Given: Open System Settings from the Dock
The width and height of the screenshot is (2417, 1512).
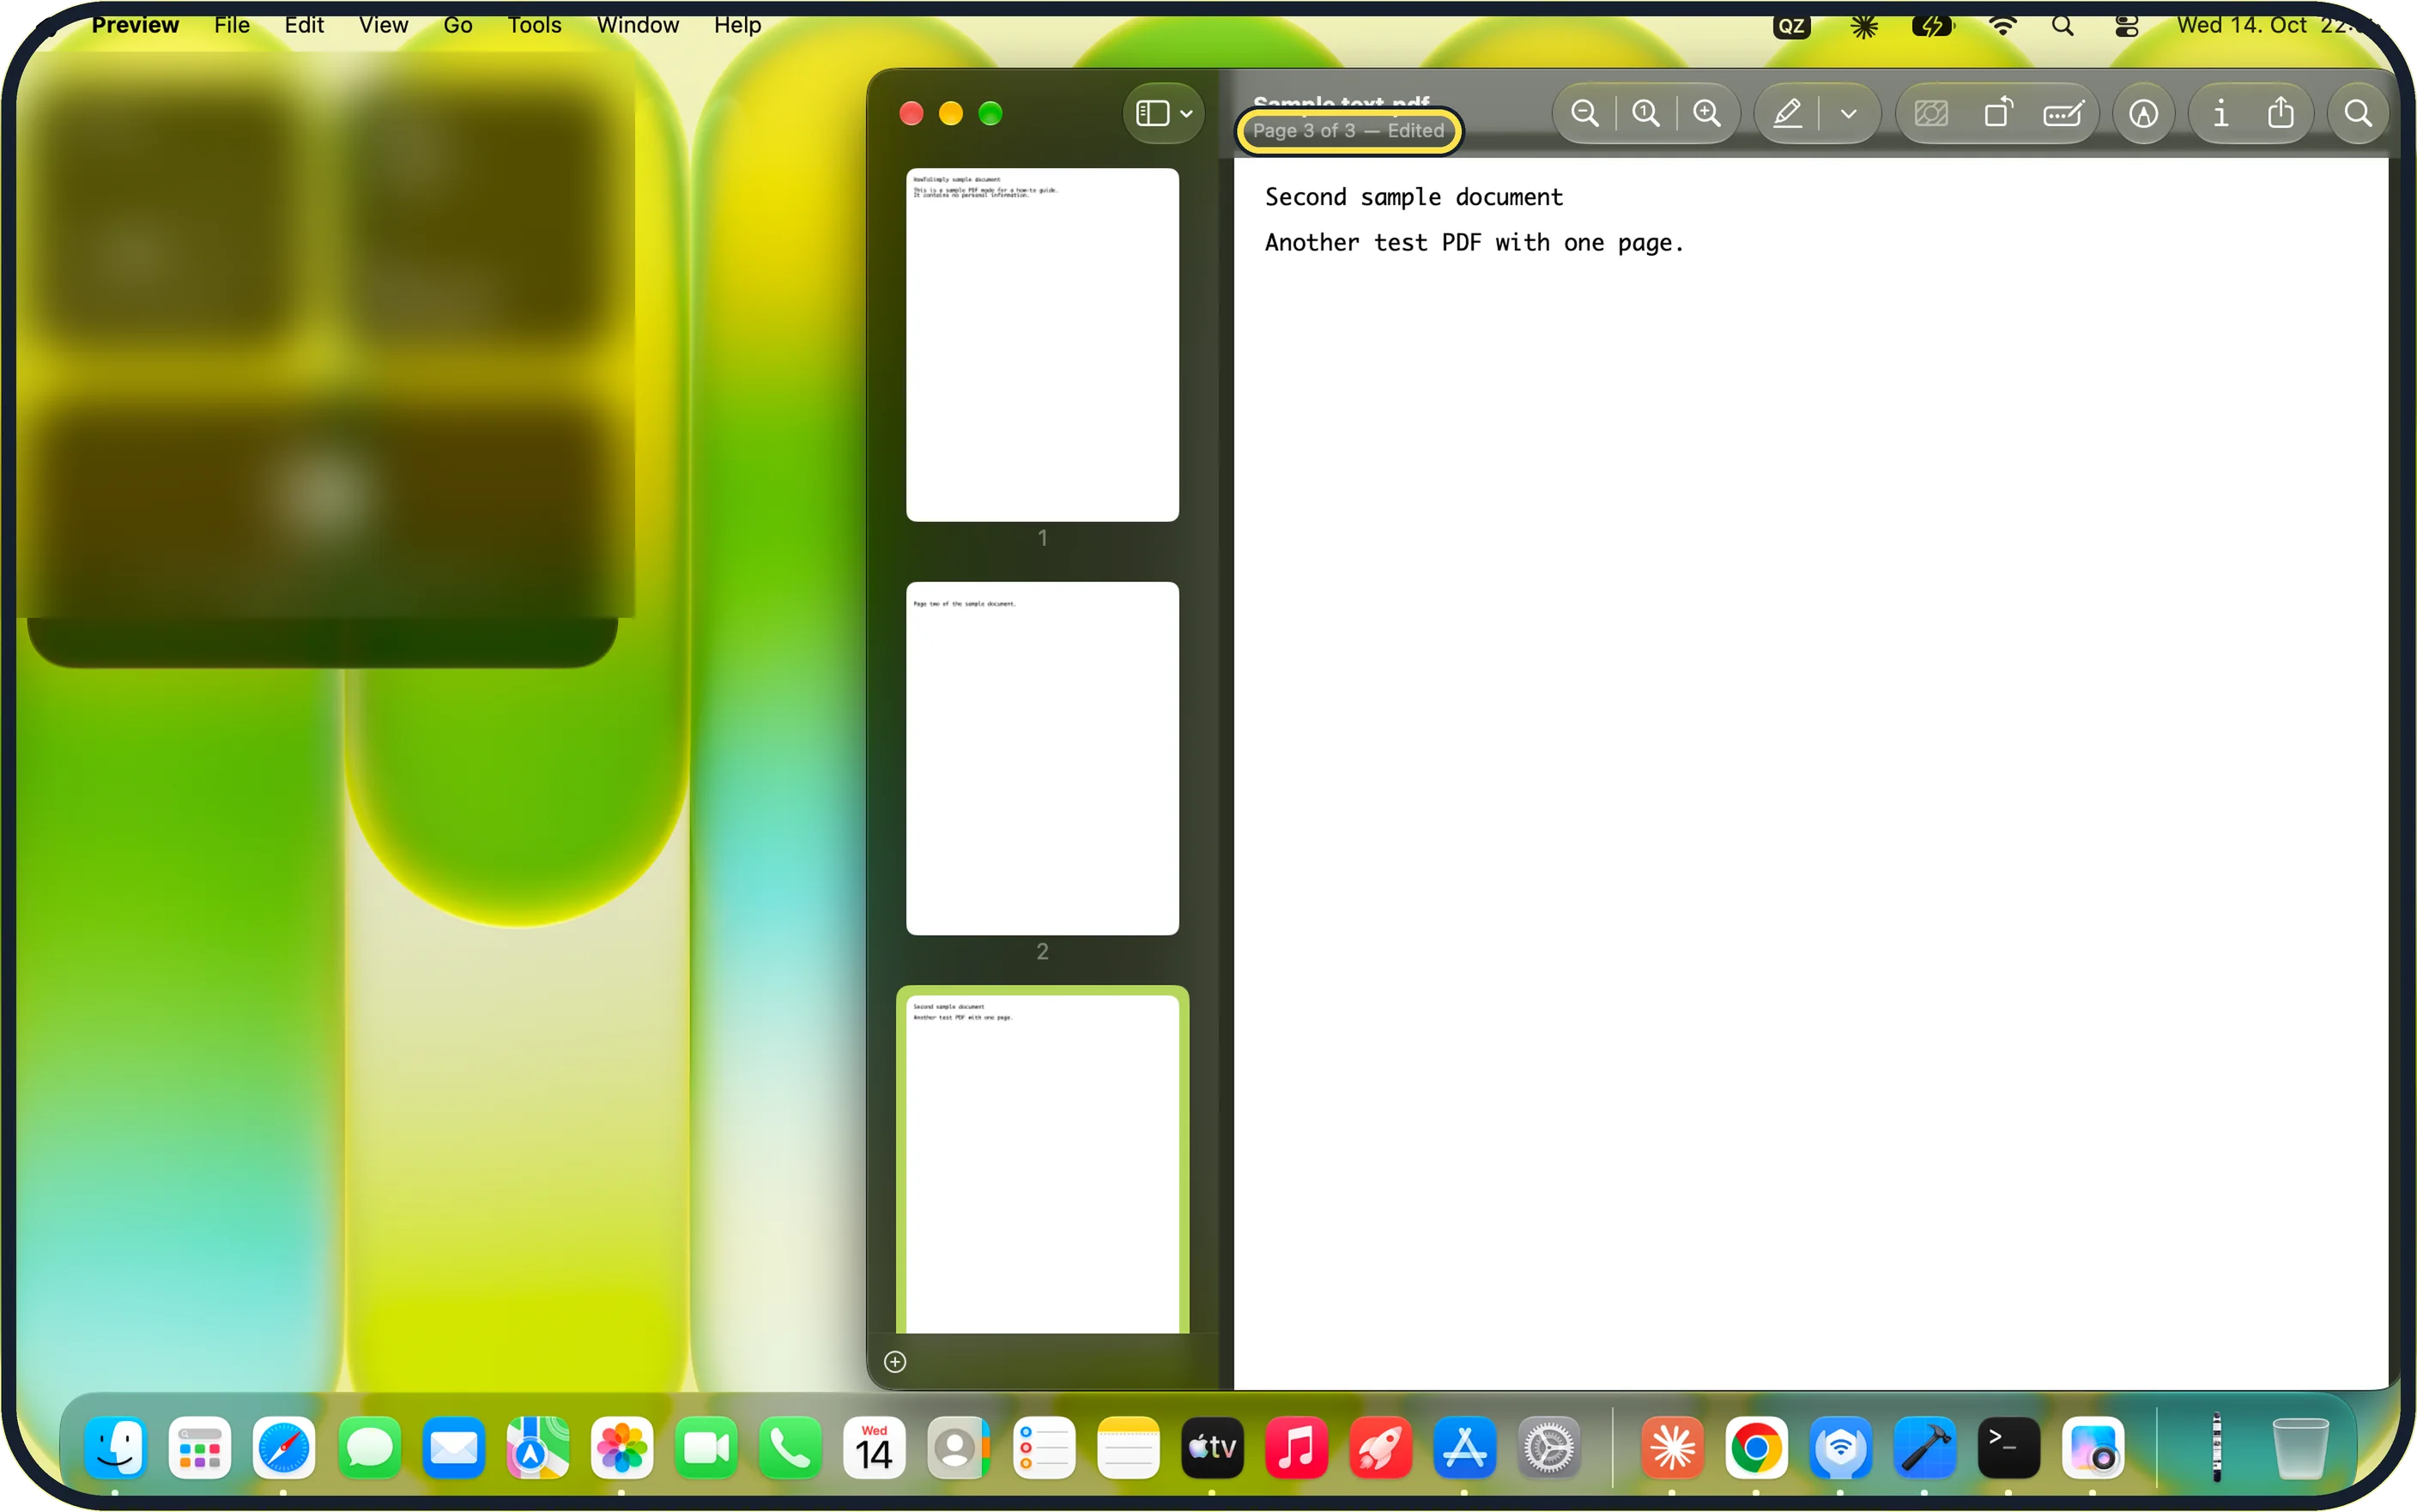Looking at the screenshot, I should (1548, 1447).
